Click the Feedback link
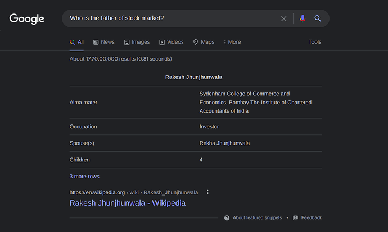Viewport: 388px width, 232px height. click(308, 217)
